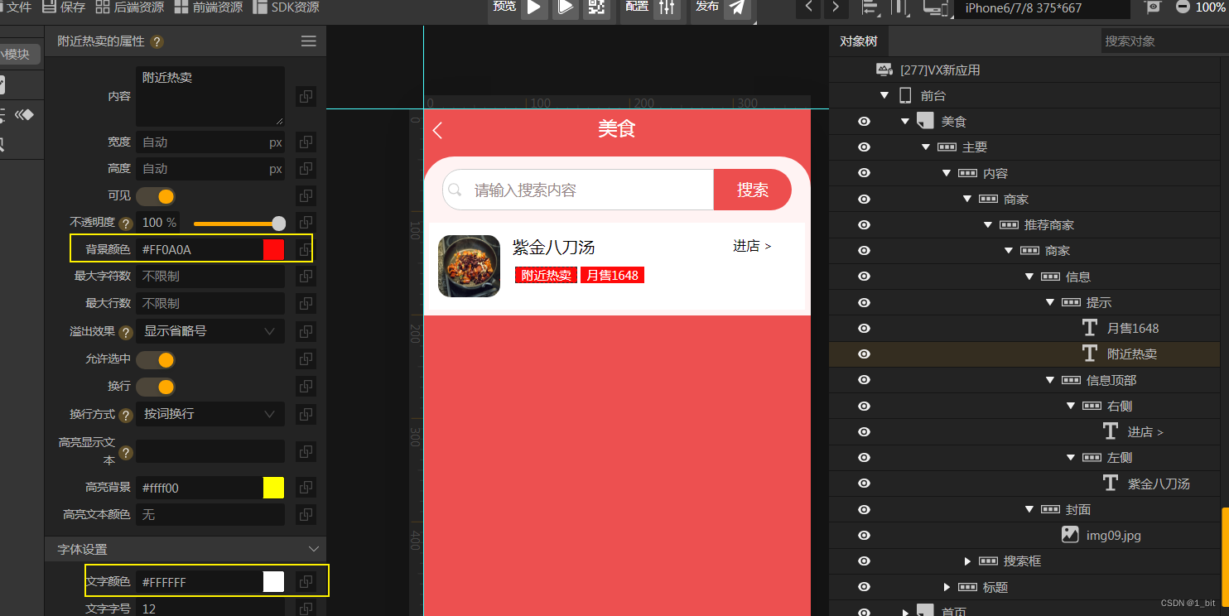Open the configuration sliders icon
This screenshot has width=1229, height=616.
click(667, 8)
